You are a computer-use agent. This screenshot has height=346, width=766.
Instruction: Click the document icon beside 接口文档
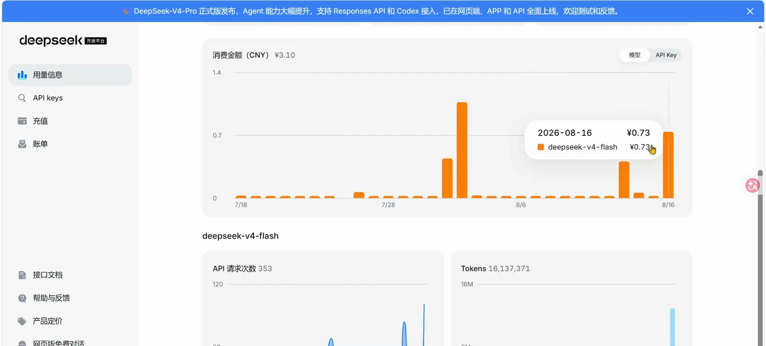pyautogui.click(x=22, y=275)
